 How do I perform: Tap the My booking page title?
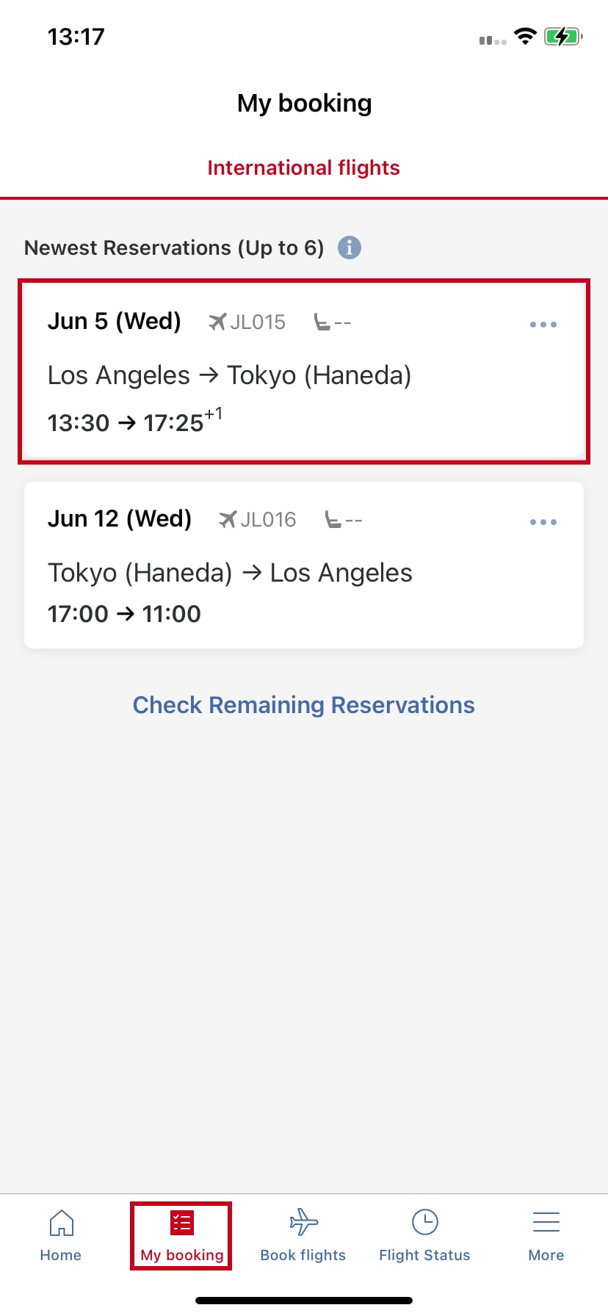point(304,104)
